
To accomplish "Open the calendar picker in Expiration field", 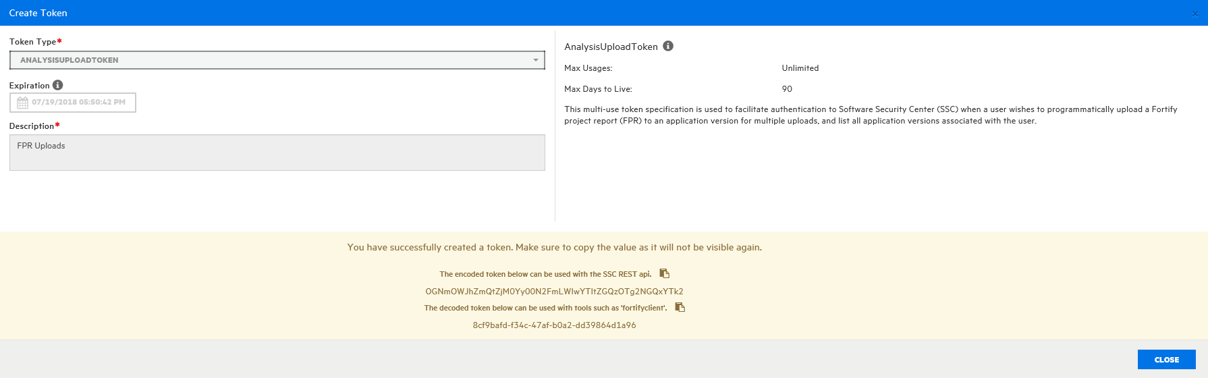I will click(22, 103).
